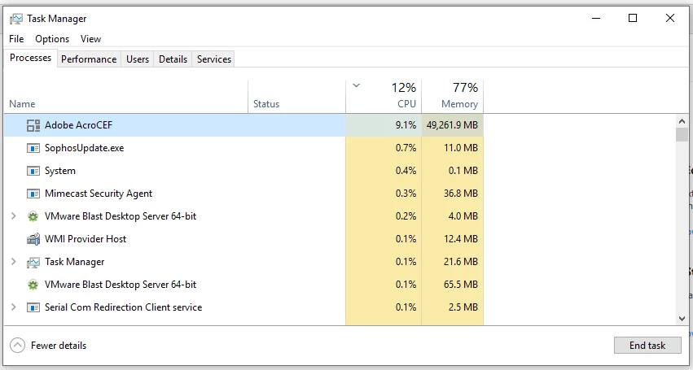Click the sort arrow above CPU column
Screen dimensions: 693x370
[x=356, y=85]
